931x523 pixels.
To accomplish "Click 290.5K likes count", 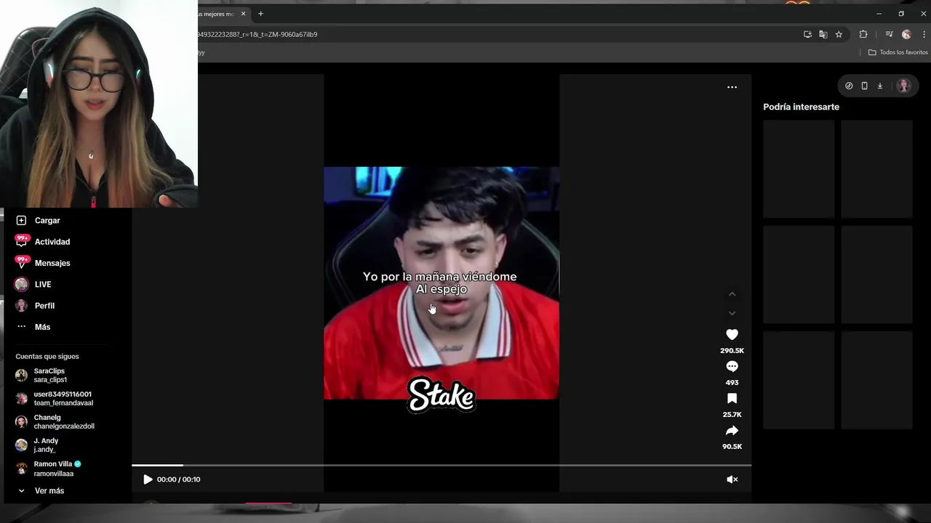I will [x=732, y=351].
